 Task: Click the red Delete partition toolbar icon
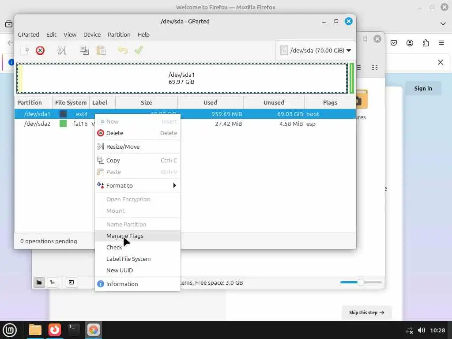(40, 50)
